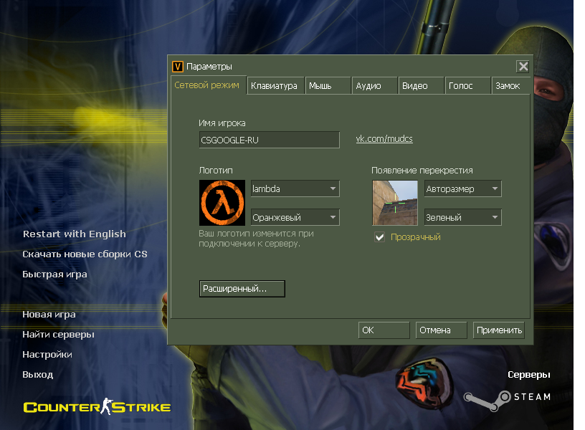Toggle the Прозрачный checkbox
The image size is (585, 430).
tap(380, 237)
